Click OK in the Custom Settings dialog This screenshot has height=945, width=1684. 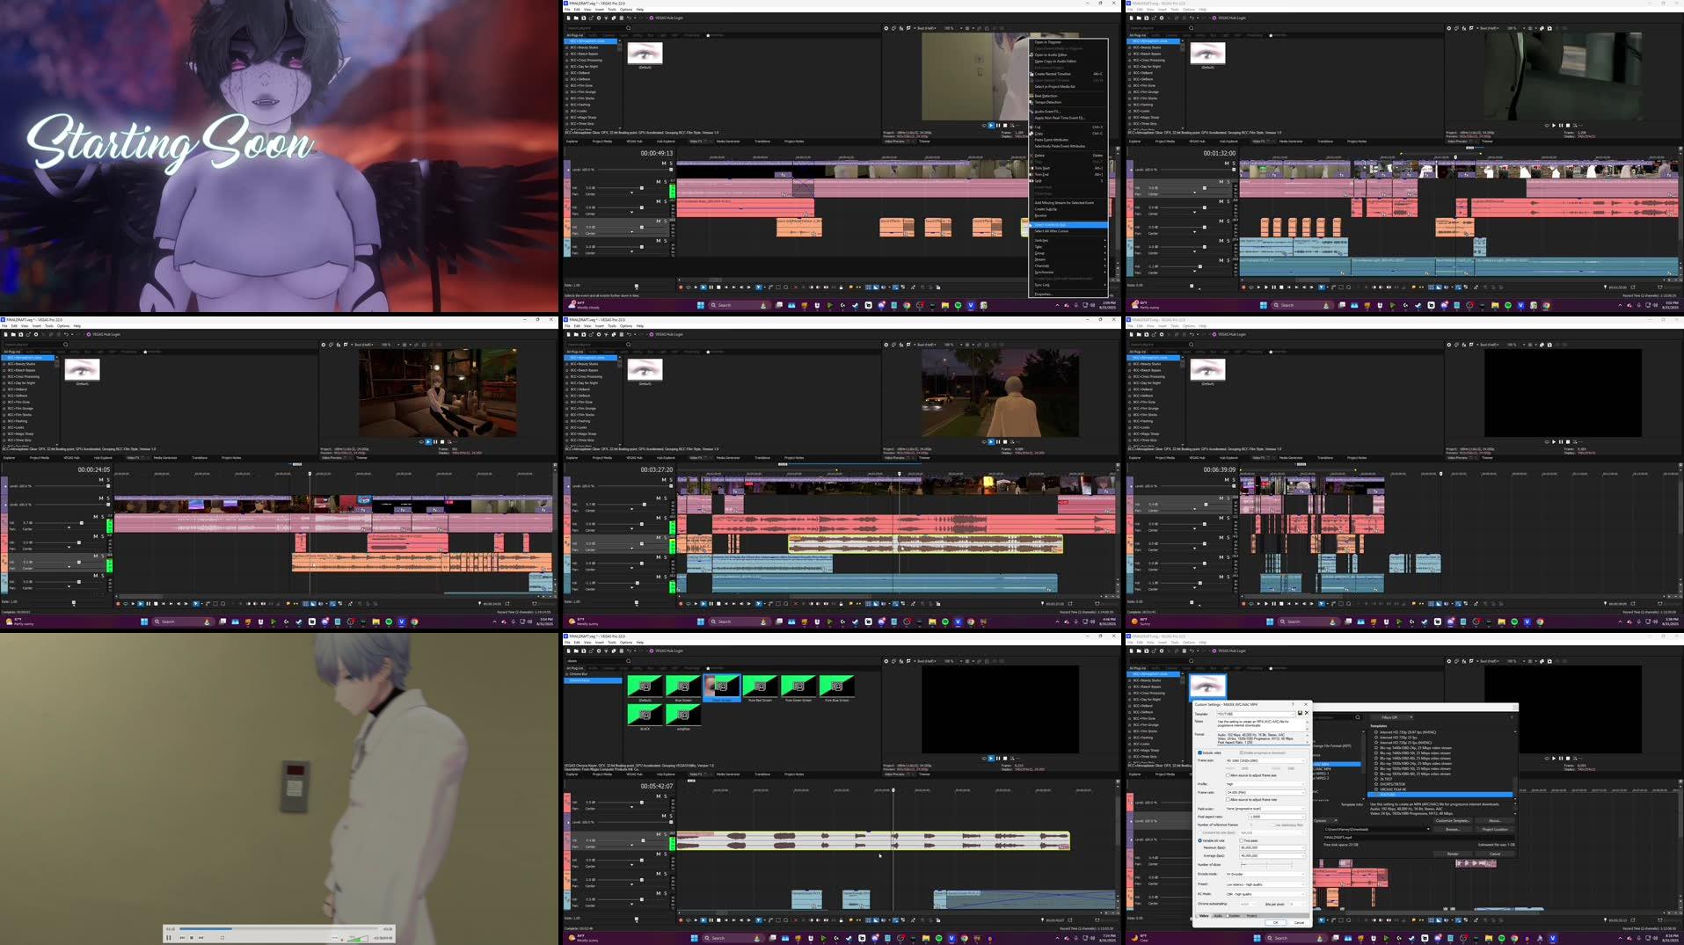(1275, 922)
